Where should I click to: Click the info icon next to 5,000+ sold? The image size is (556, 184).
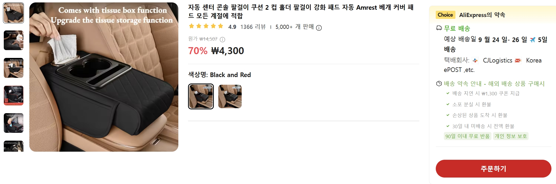point(319,28)
